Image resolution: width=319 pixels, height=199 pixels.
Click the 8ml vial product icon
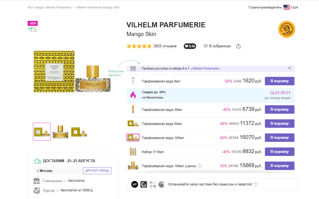click(x=133, y=81)
